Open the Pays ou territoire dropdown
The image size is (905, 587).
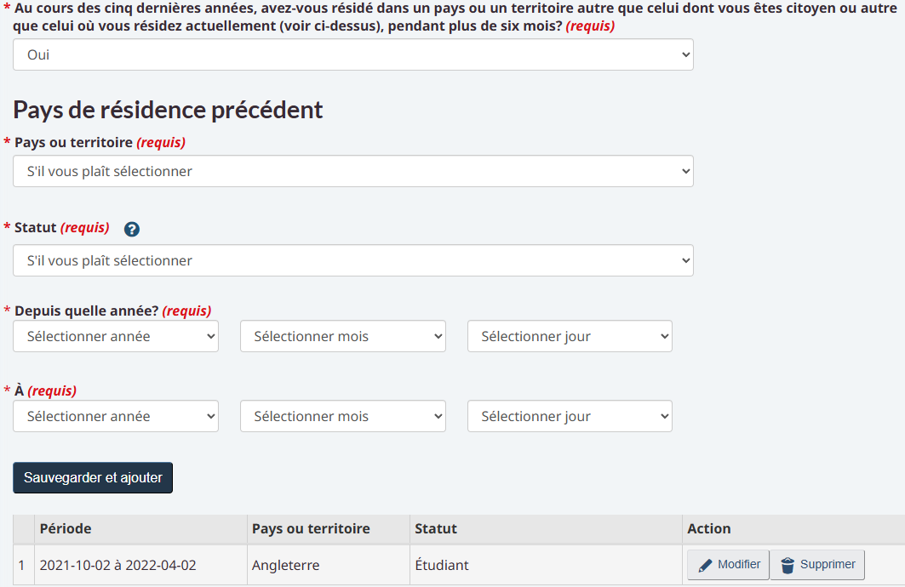(x=353, y=171)
